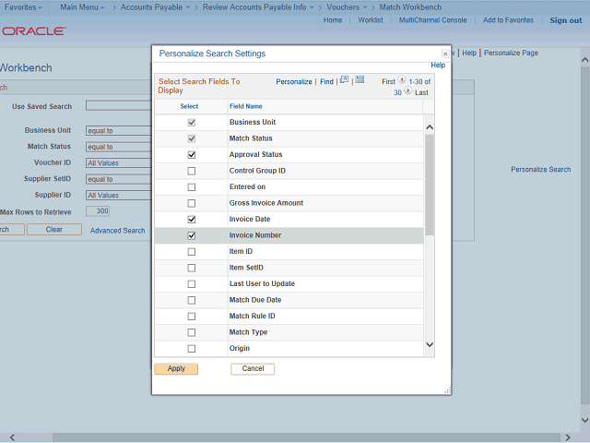
Task: Click Find link in grid header
Action: click(x=326, y=82)
